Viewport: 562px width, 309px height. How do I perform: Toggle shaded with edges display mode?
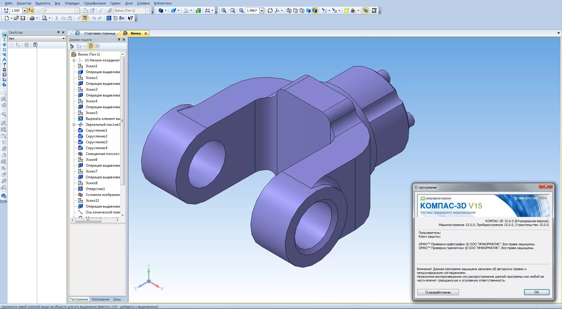(x=315, y=11)
